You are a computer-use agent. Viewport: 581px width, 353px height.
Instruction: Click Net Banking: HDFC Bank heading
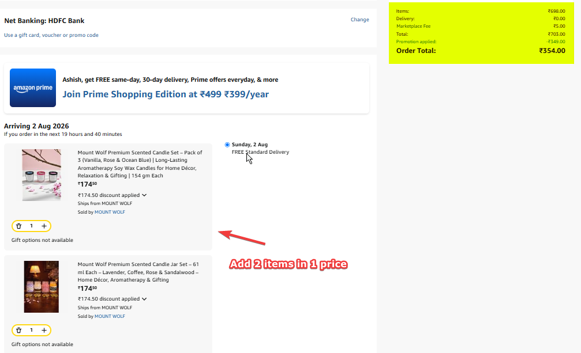(44, 21)
